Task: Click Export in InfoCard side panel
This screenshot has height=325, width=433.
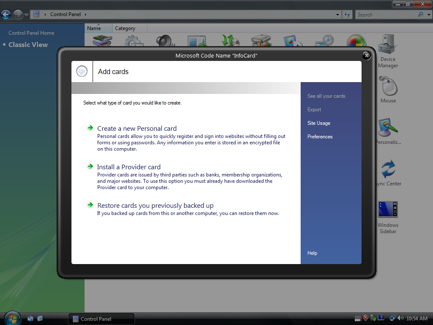Action: pos(314,110)
